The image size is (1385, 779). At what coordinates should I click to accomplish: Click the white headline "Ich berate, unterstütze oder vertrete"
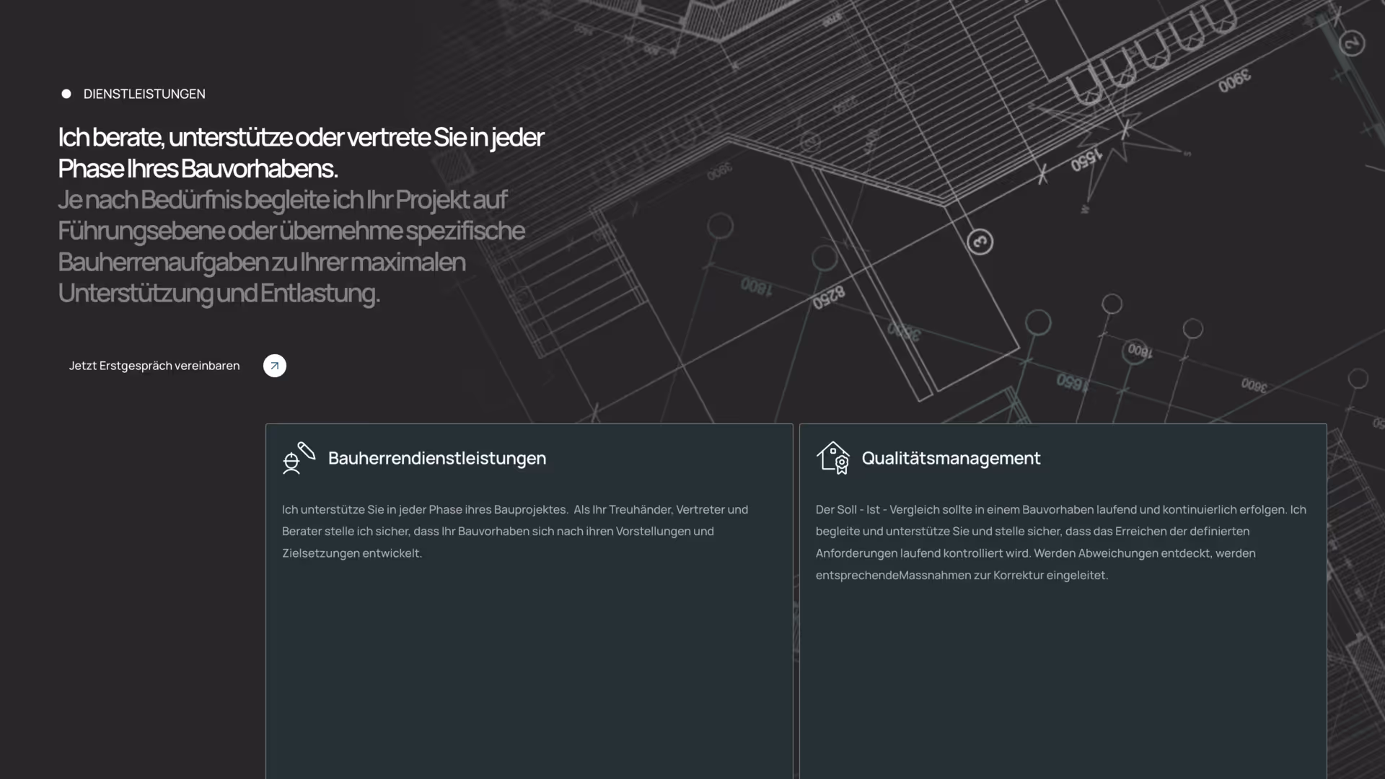pos(301,137)
